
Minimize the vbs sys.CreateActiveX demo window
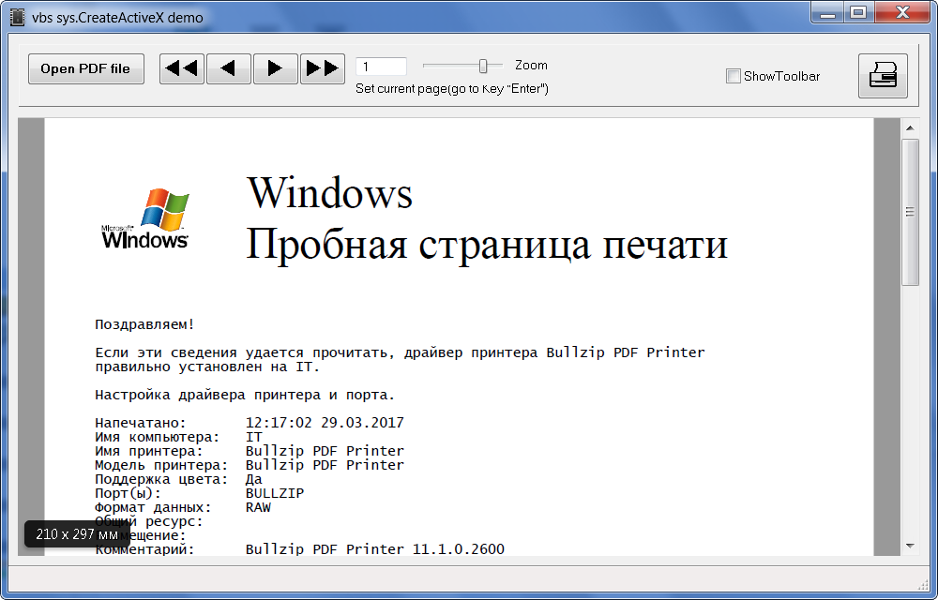point(827,13)
